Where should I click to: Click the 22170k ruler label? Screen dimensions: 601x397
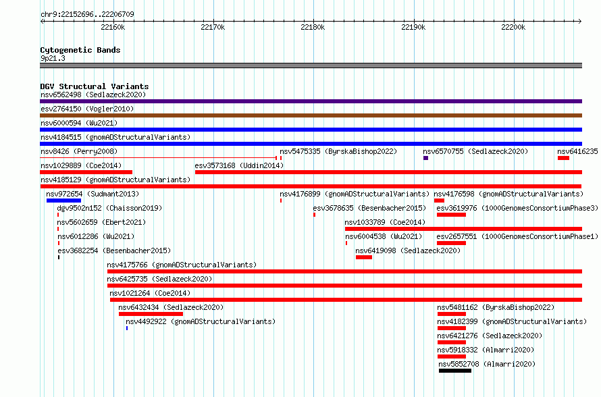213,27
